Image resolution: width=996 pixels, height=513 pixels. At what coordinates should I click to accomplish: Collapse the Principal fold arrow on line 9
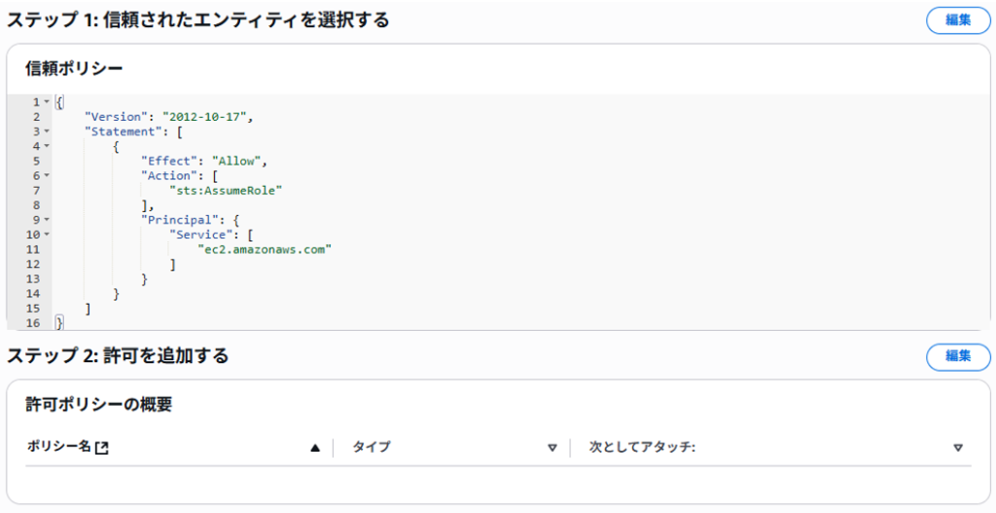point(47,220)
